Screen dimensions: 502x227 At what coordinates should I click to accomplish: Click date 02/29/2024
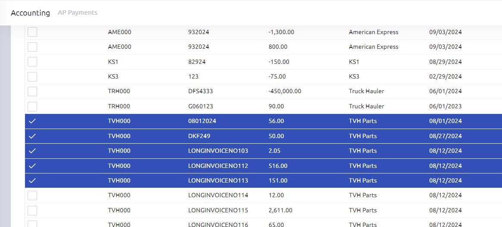(446, 76)
